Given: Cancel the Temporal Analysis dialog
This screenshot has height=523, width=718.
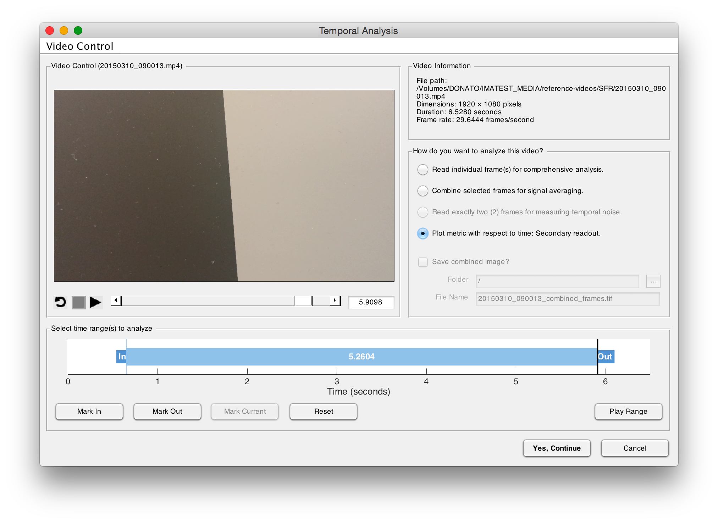Looking at the screenshot, I should tap(635, 448).
